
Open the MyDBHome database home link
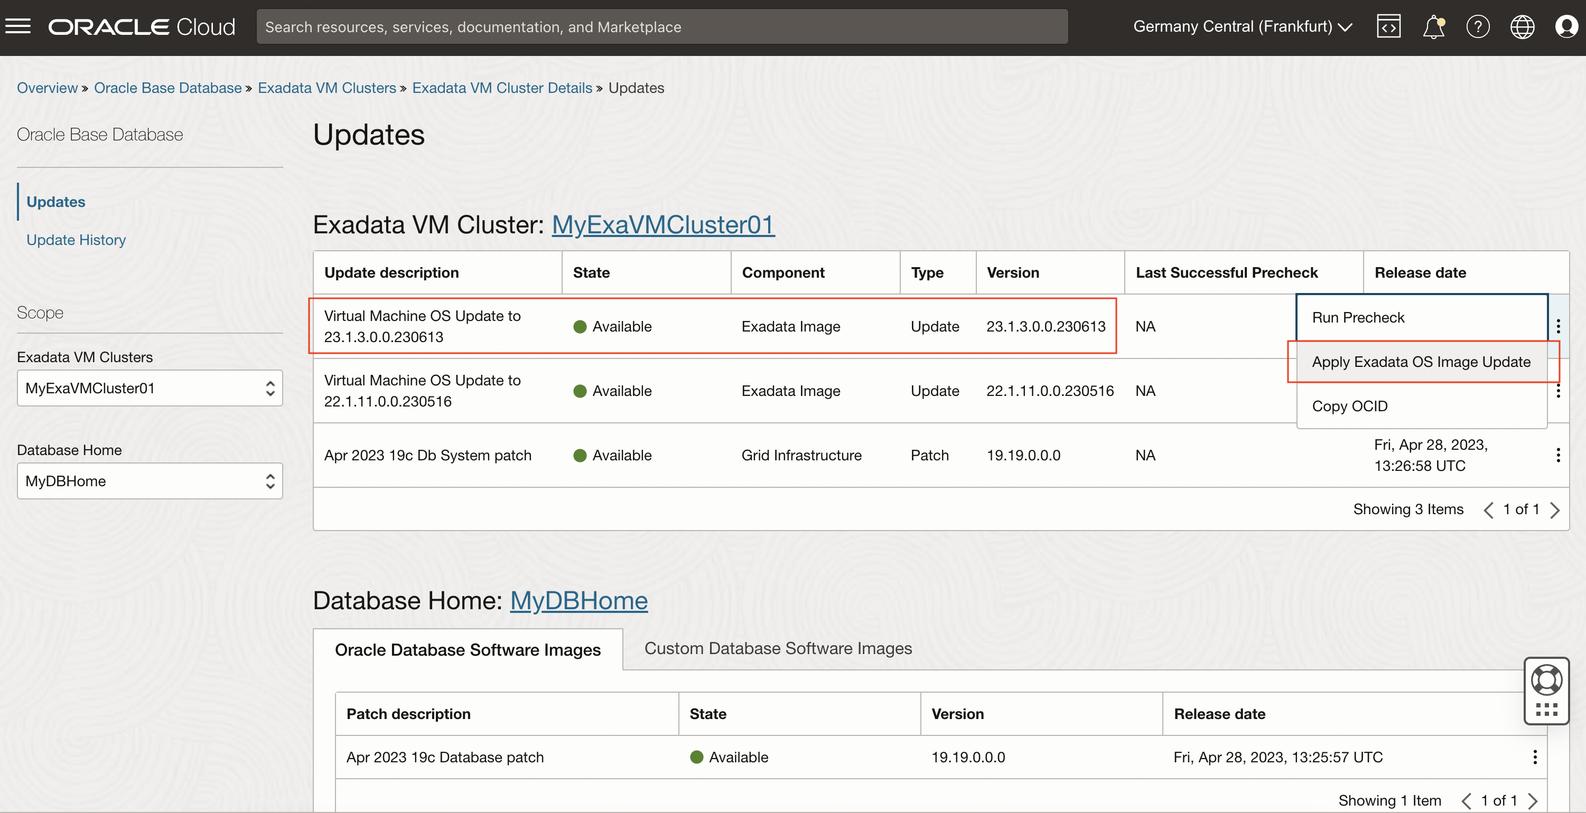click(x=578, y=601)
